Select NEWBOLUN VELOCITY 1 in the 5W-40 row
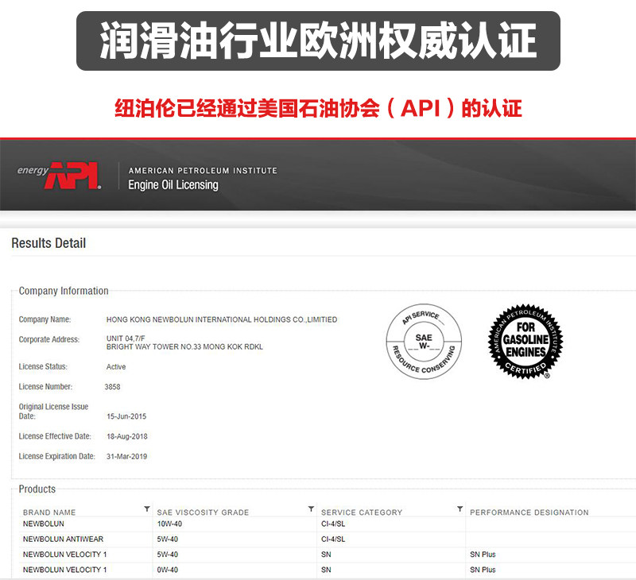Screen dimensions: 636x580 coord(65,555)
